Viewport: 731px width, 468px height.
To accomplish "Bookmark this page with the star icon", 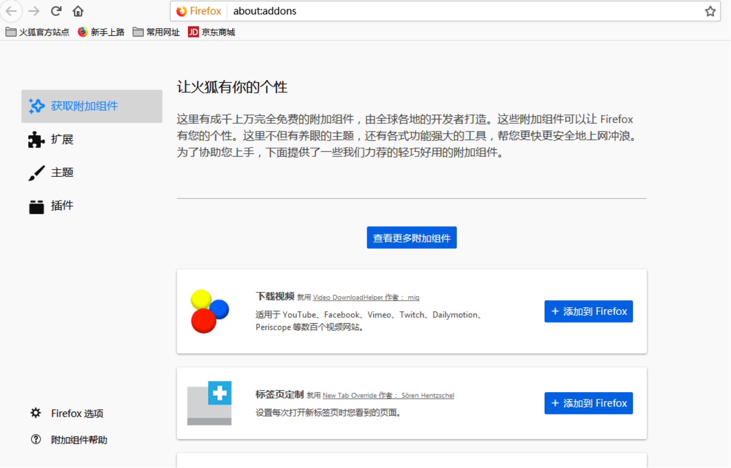I will (x=710, y=11).
